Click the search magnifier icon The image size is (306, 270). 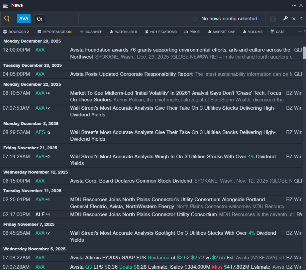(x=7, y=19)
